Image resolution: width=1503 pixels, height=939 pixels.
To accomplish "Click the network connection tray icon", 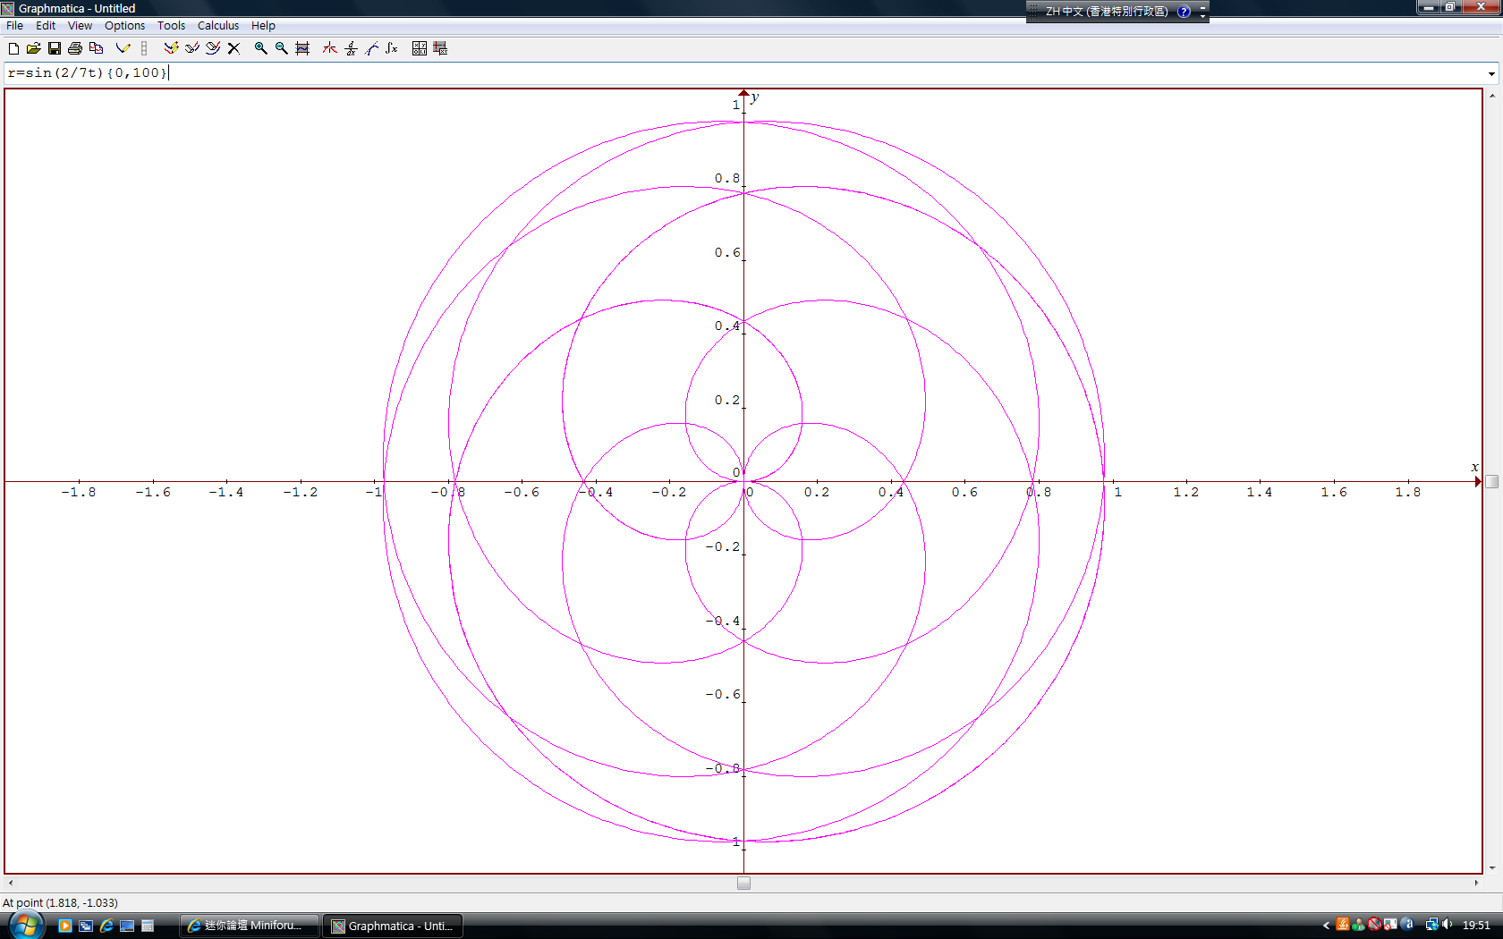I will click(x=1431, y=925).
